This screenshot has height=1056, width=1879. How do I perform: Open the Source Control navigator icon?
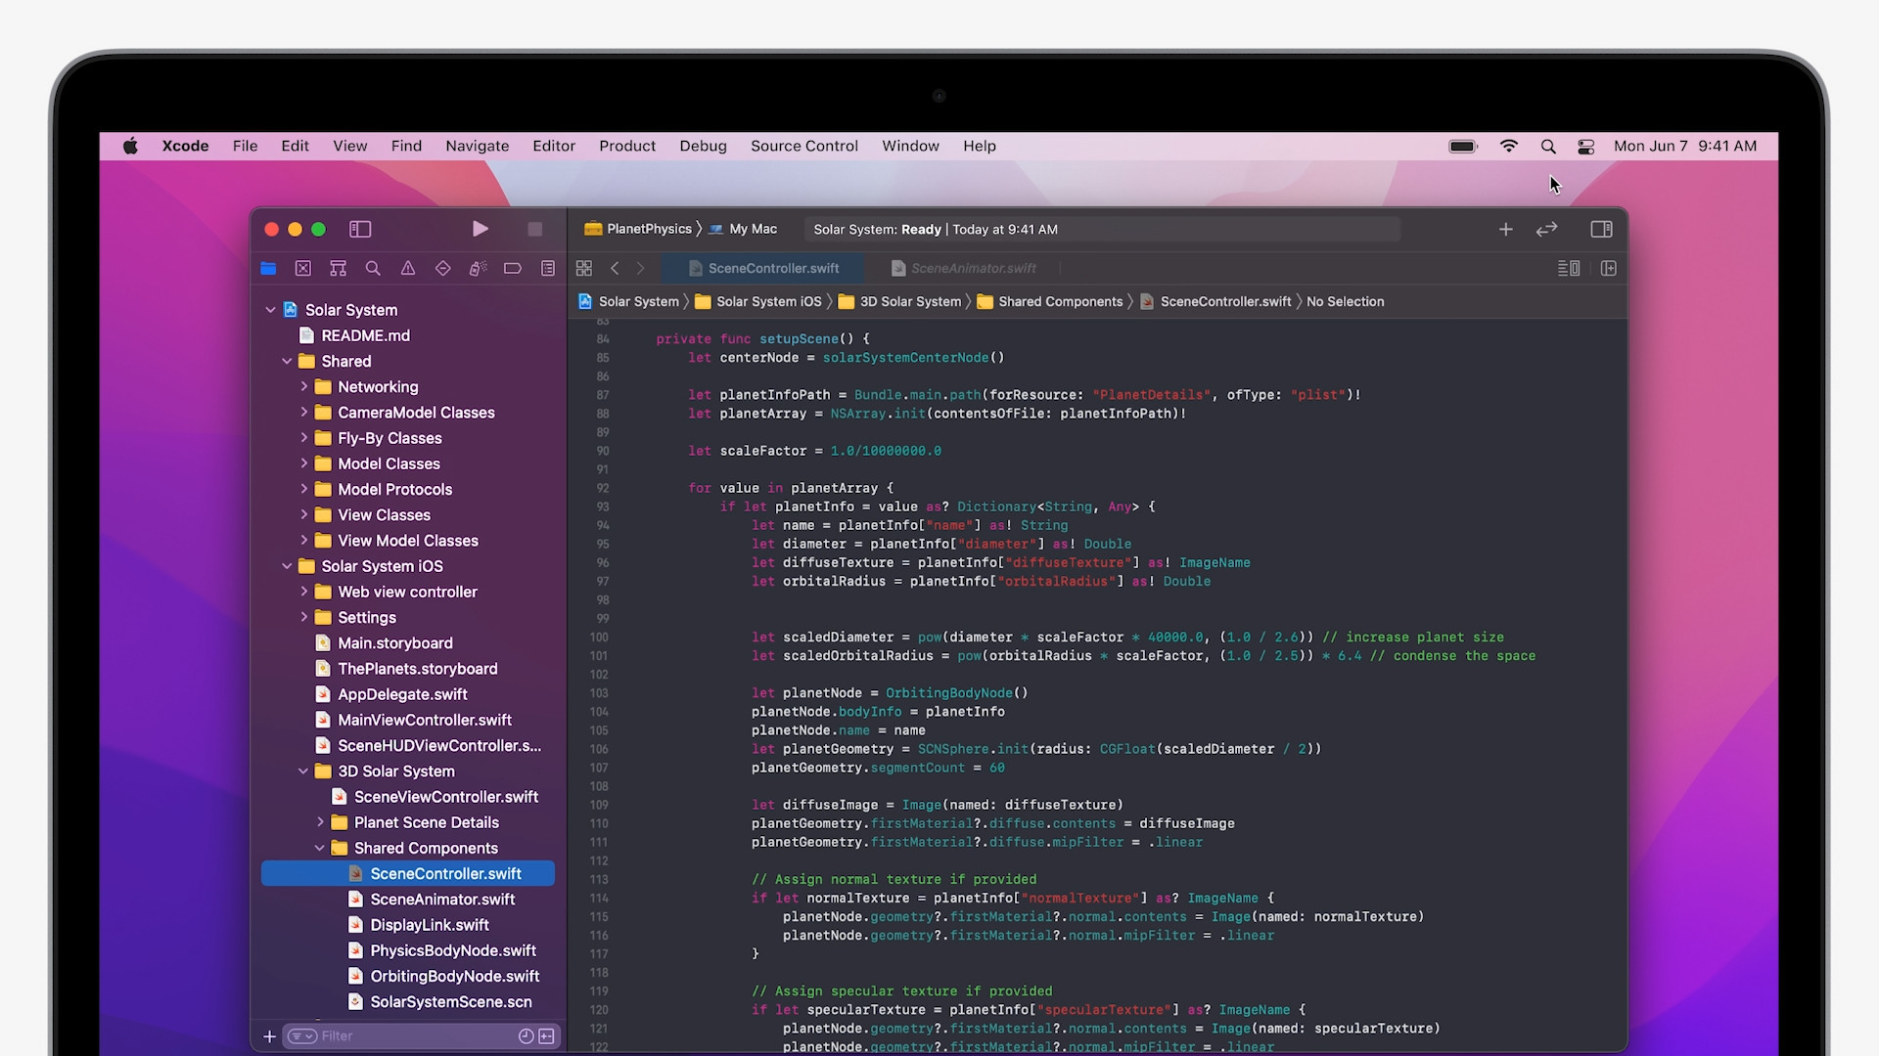click(x=303, y=268)
